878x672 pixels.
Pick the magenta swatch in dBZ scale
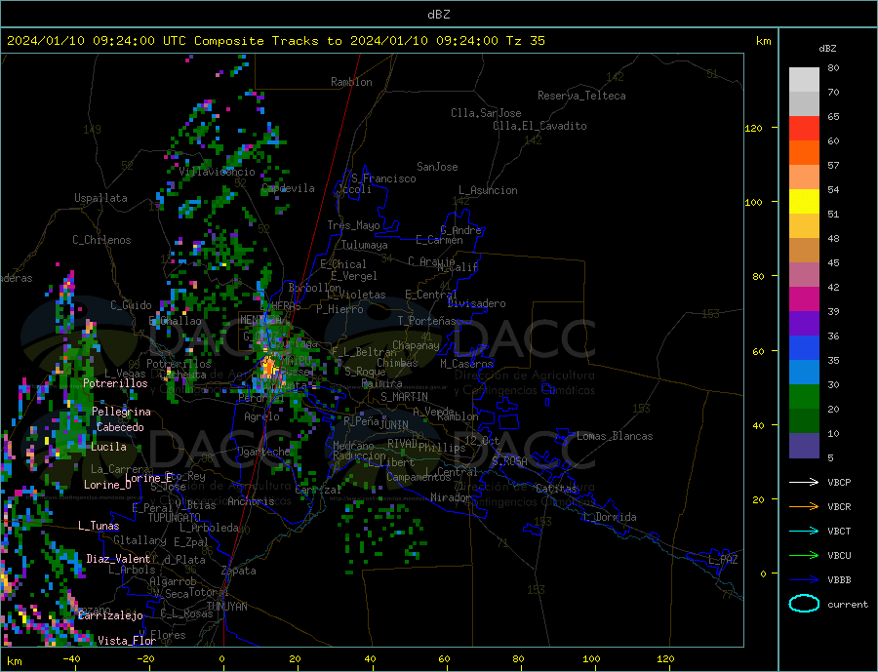click(804, 299)
